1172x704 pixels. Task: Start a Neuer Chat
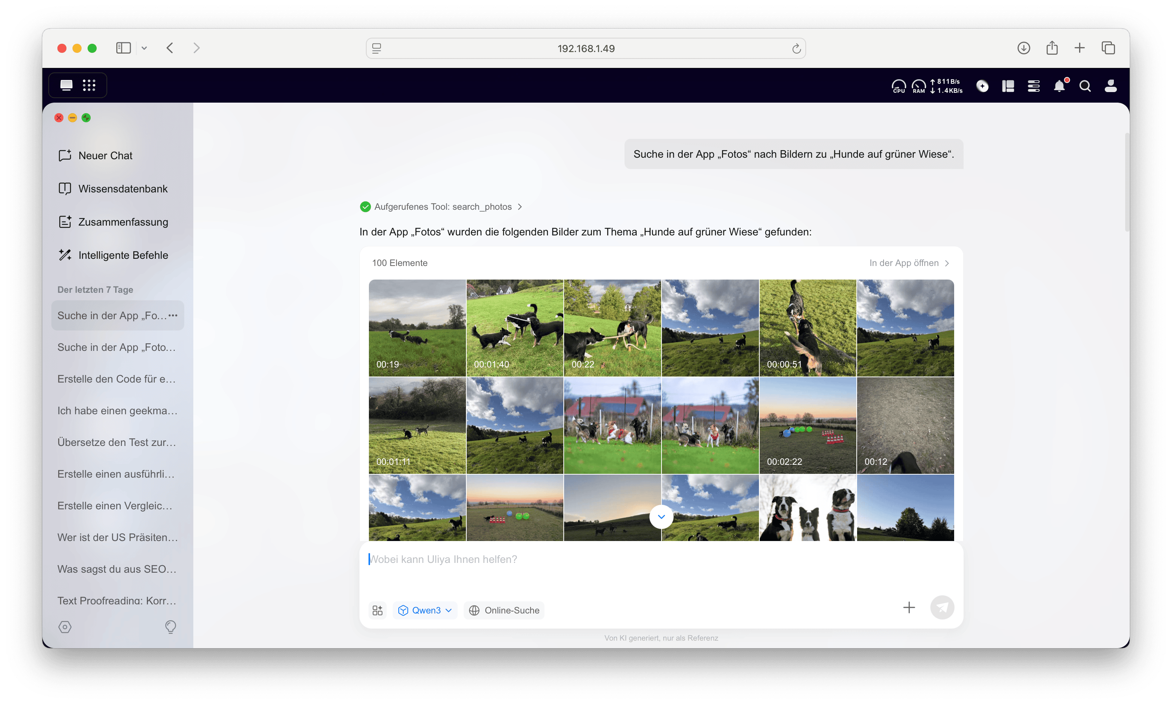105,155
